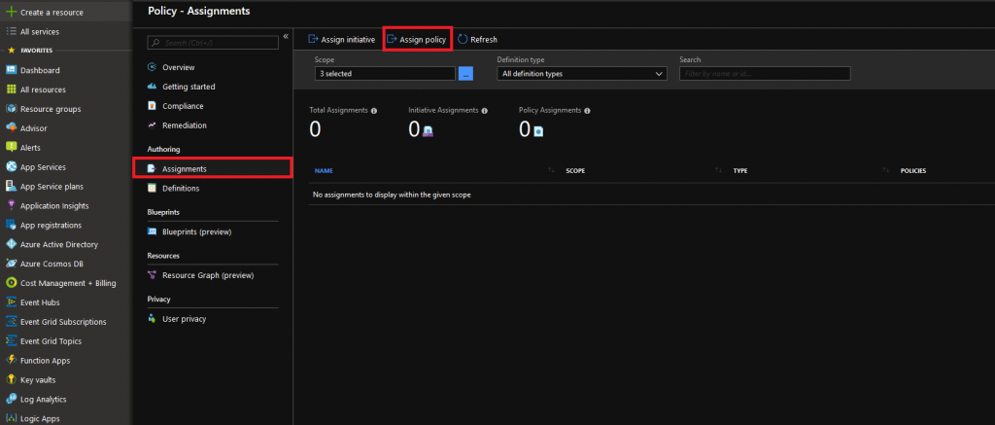Click the Policy Assignments count icon
Viewport: 995px width, 425px height.
pos(538,131)
